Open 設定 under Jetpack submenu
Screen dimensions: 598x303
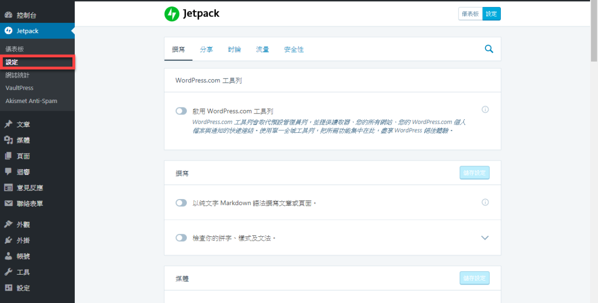pos(37,62)
